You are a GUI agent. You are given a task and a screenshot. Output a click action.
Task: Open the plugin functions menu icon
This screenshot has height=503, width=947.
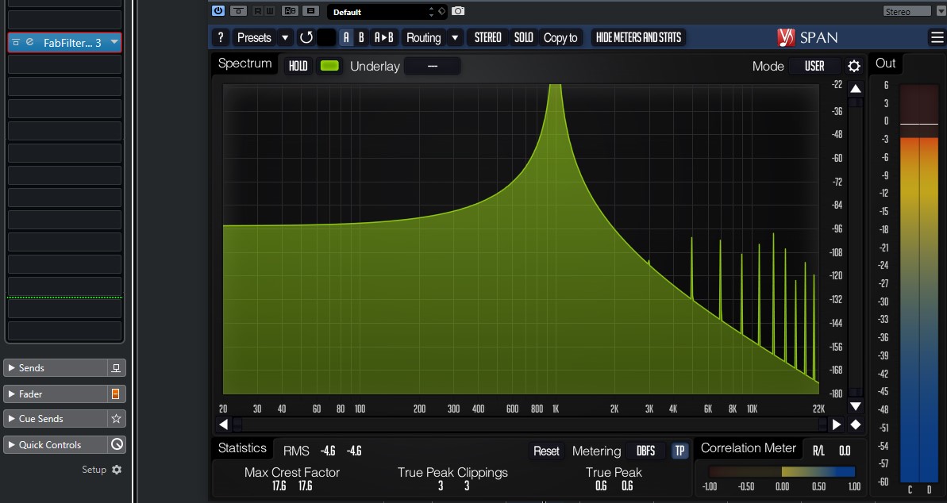310,11
